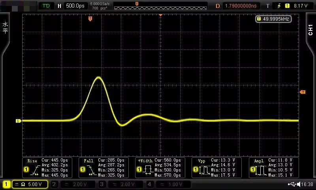Viewport: 316px width, 190px height.
Task: Click the orange trigger level arrow on the right edge
Action: (x=303, y=92)
